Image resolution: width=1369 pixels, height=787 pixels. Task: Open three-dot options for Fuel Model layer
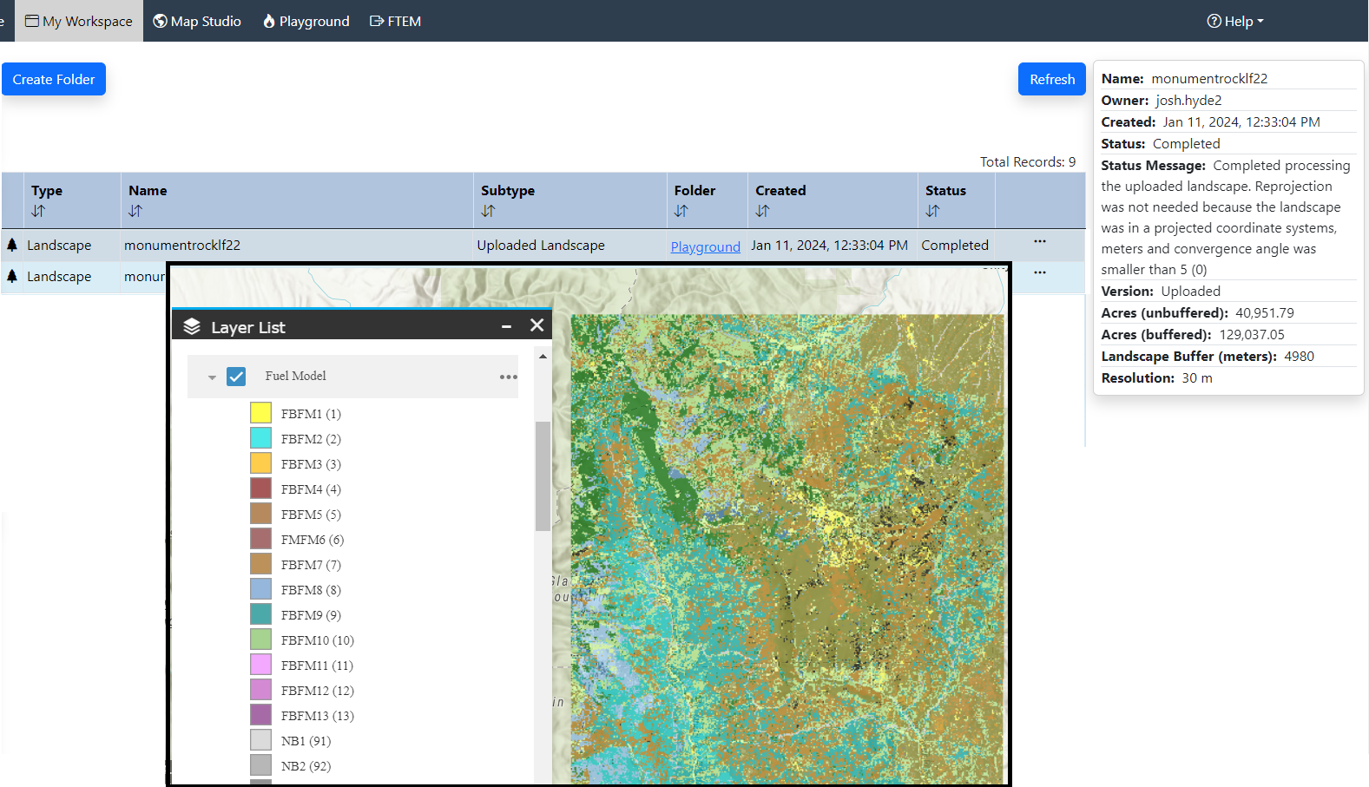pyautogui.click(x=508, y=377)
